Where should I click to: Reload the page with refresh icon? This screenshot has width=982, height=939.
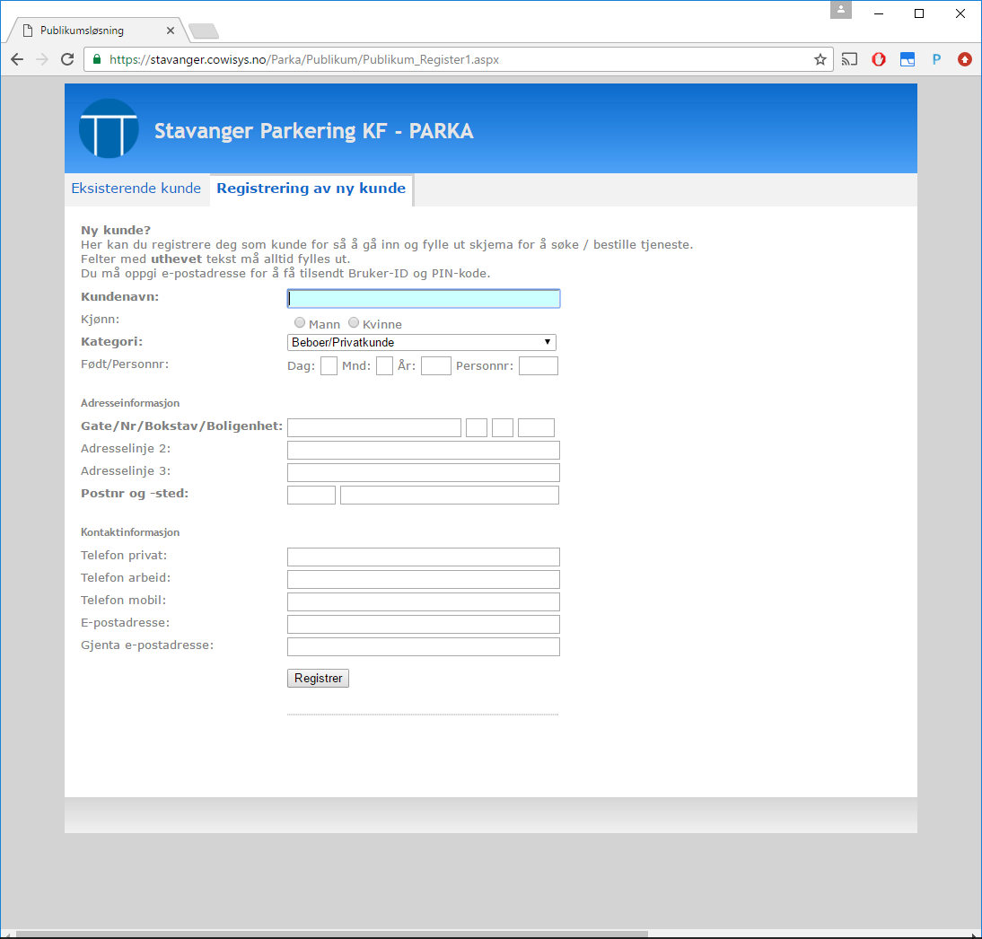click(67, 59)
